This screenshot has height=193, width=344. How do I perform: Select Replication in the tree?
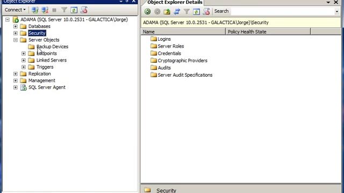click(x=39, y=74)
